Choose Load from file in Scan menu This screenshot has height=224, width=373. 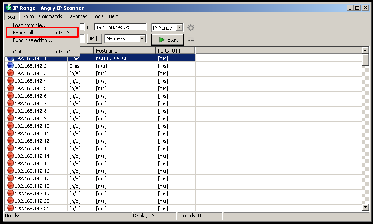(42, 25)
